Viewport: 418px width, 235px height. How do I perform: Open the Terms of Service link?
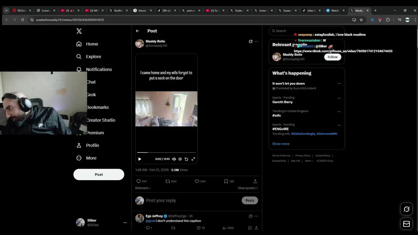[x=281, y=156]
